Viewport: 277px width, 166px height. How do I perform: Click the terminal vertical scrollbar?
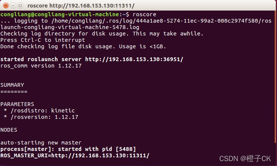(275, 77)
